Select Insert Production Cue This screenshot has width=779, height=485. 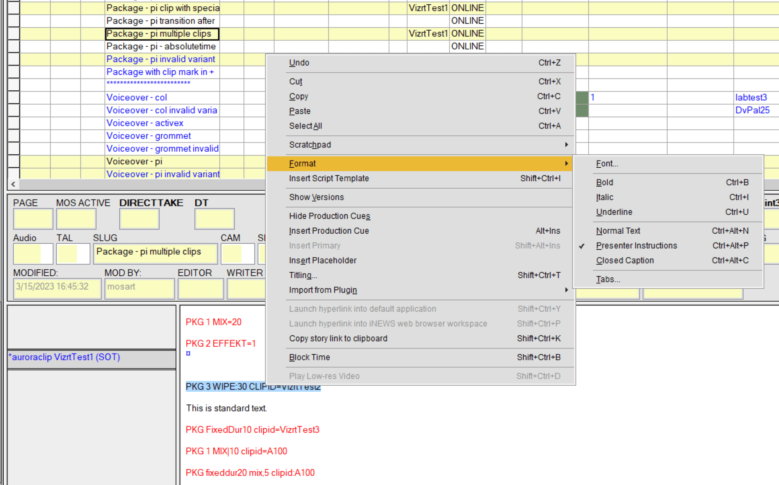click(x=328, y=231)
